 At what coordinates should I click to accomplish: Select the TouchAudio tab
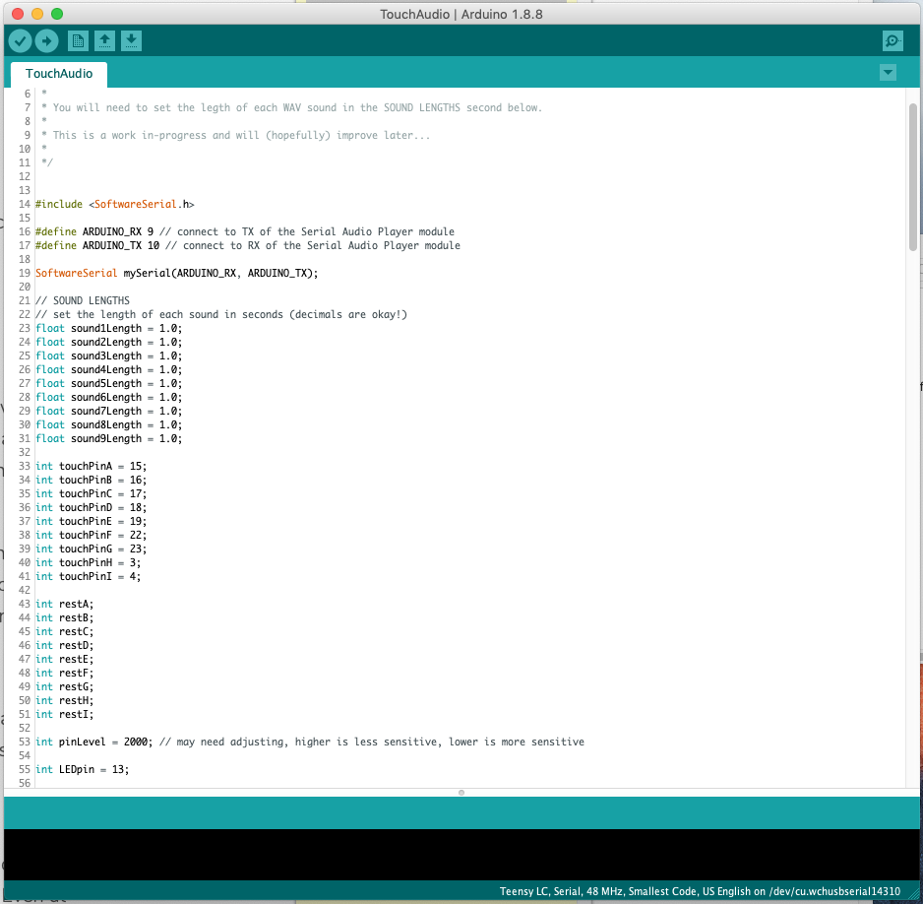pos(59,74)
